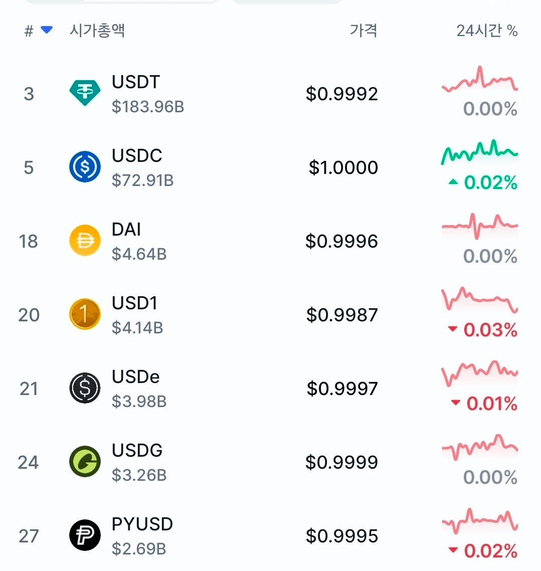
Task: Tap USDC's 0.02% increase value
Action: point(483,182)
